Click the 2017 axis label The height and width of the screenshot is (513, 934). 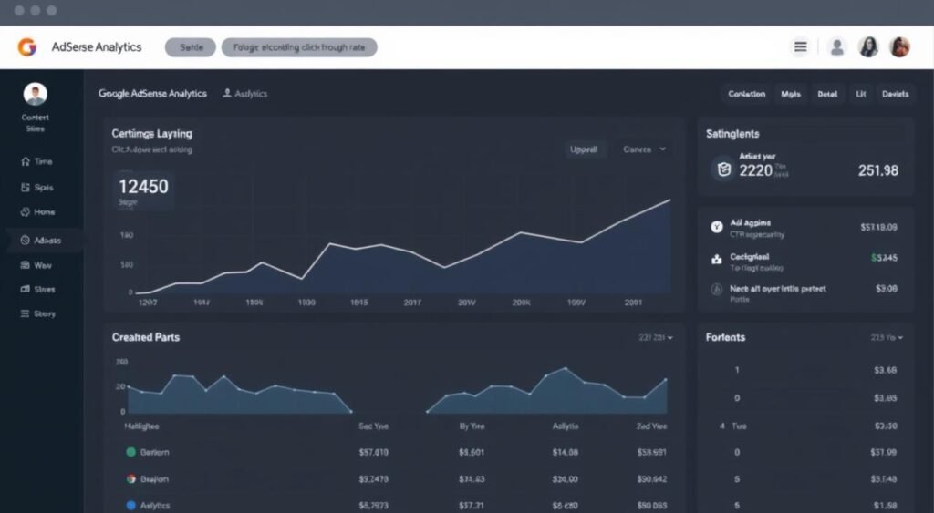click(x=412, y=303)
